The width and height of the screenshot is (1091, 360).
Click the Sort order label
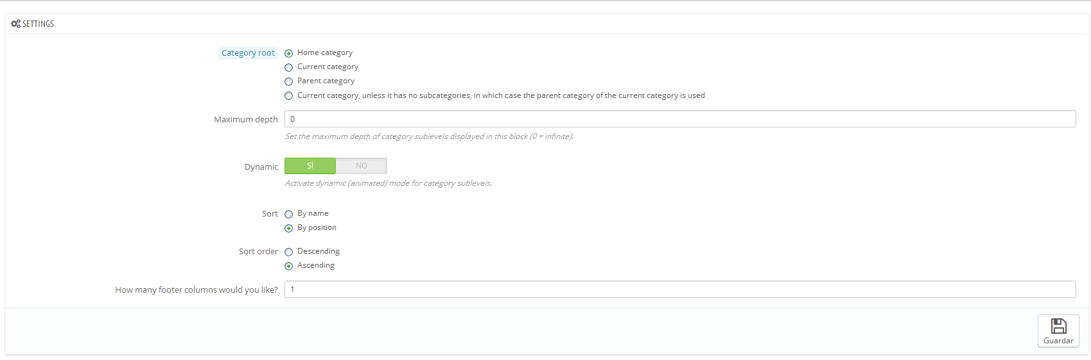click(258, 252)
